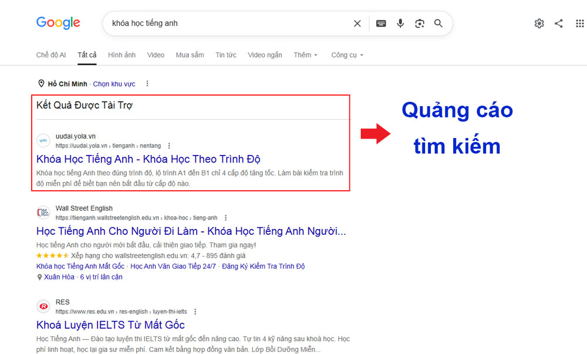Expand the Thêm dropdown
Screen dimensions: 587x354
tap(305, 55)
